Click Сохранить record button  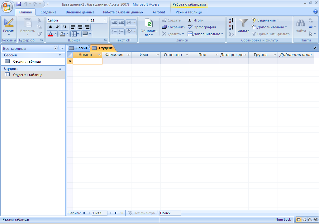pyautogui.click(x=174, y=27)
